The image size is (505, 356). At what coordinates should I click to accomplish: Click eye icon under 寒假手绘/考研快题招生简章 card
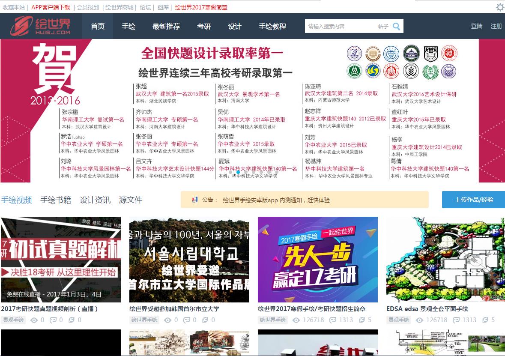296,320
